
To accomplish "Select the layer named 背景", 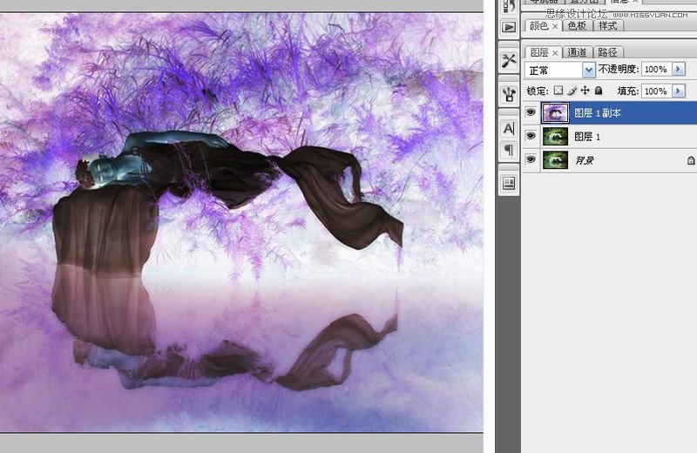I will (x=585, y=160).
